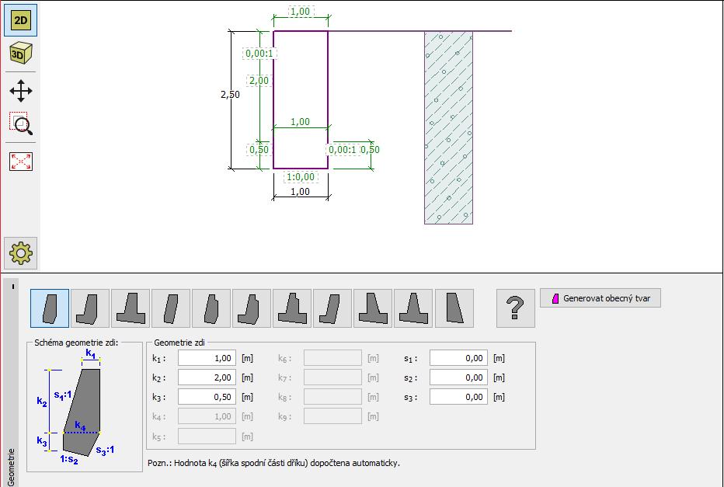
Task: Click the Geometrie vertical tab
Action: [11, 466]
